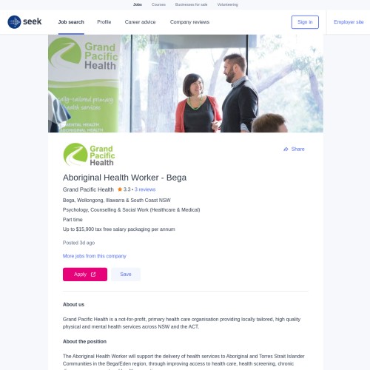The height and width of the screenshot is (370, 370).
Task: Click the Grand Pacific Health banner image
Action: point(186,84)
